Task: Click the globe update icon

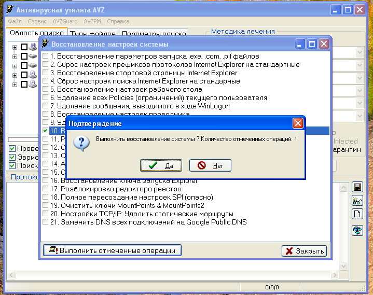Action: (x=357, y=230)
